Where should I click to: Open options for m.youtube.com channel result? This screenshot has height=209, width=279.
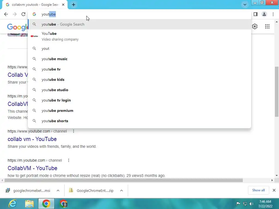[x=68, y=160]
